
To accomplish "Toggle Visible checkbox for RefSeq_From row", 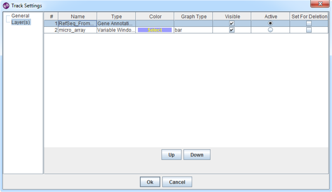I will pyautogui.click(x=232, y=24).
